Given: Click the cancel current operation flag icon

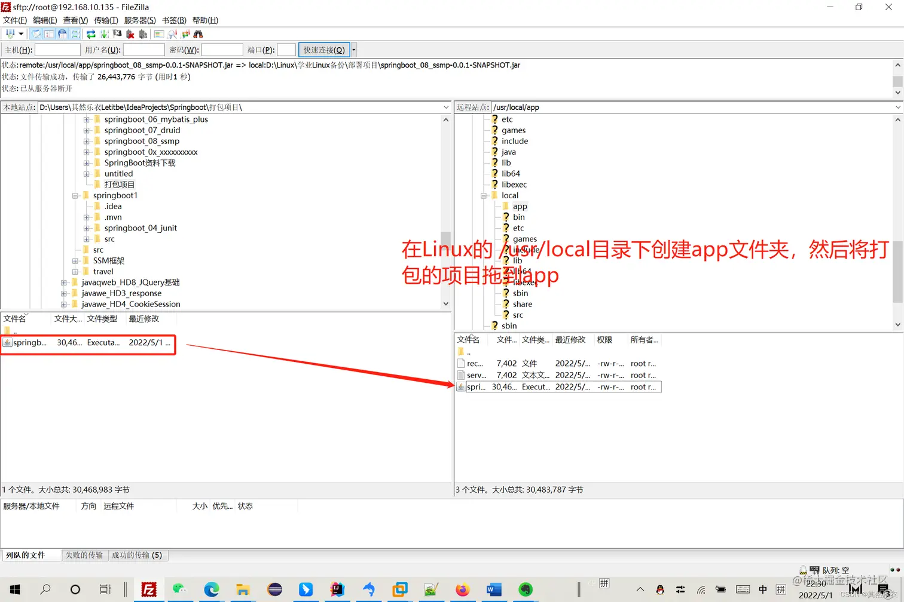Looking at the screenshot, I should click(x=117, y=34).
